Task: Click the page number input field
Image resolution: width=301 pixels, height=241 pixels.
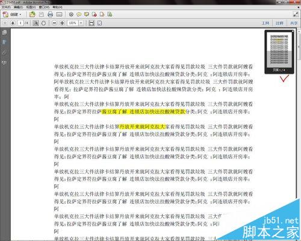Action: [x=20, y=23]
